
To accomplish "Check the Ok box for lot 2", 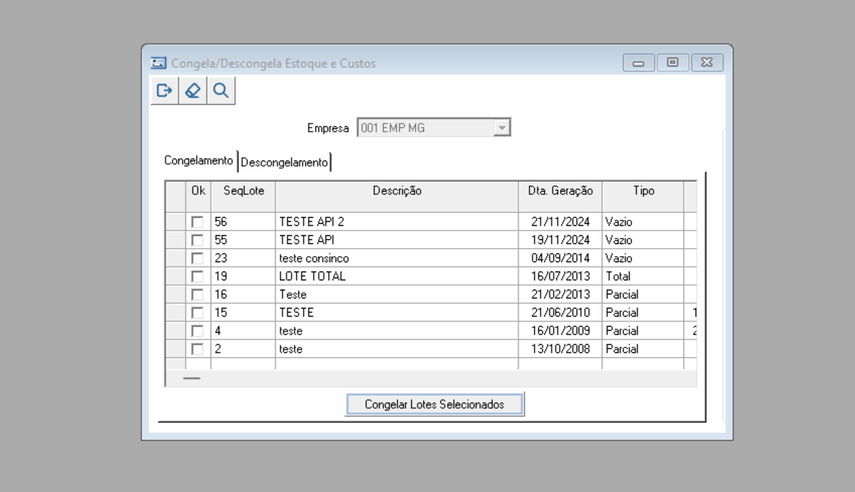I will (197, 349).
